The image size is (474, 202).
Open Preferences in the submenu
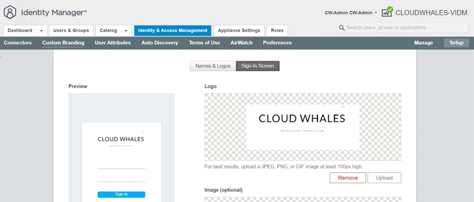pos(277,43)
